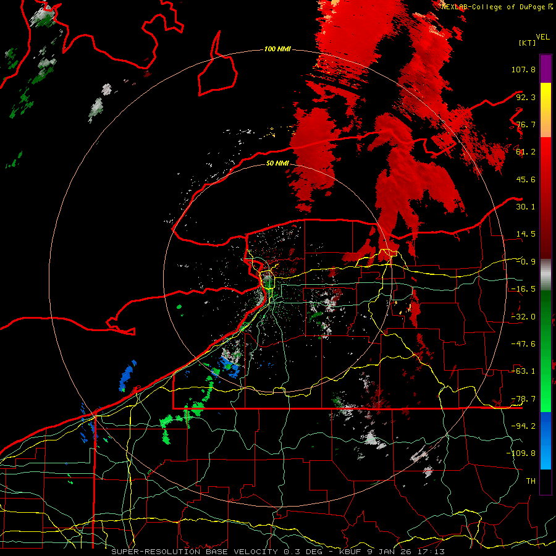Click the 61.2 velocity scale value

pyautogui.click(x=526, y=152)
